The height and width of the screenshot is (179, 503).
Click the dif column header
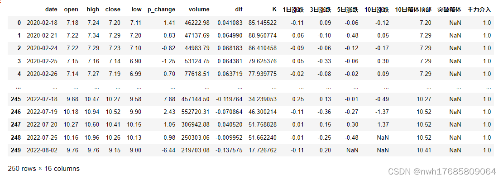(x=239, y=9)
